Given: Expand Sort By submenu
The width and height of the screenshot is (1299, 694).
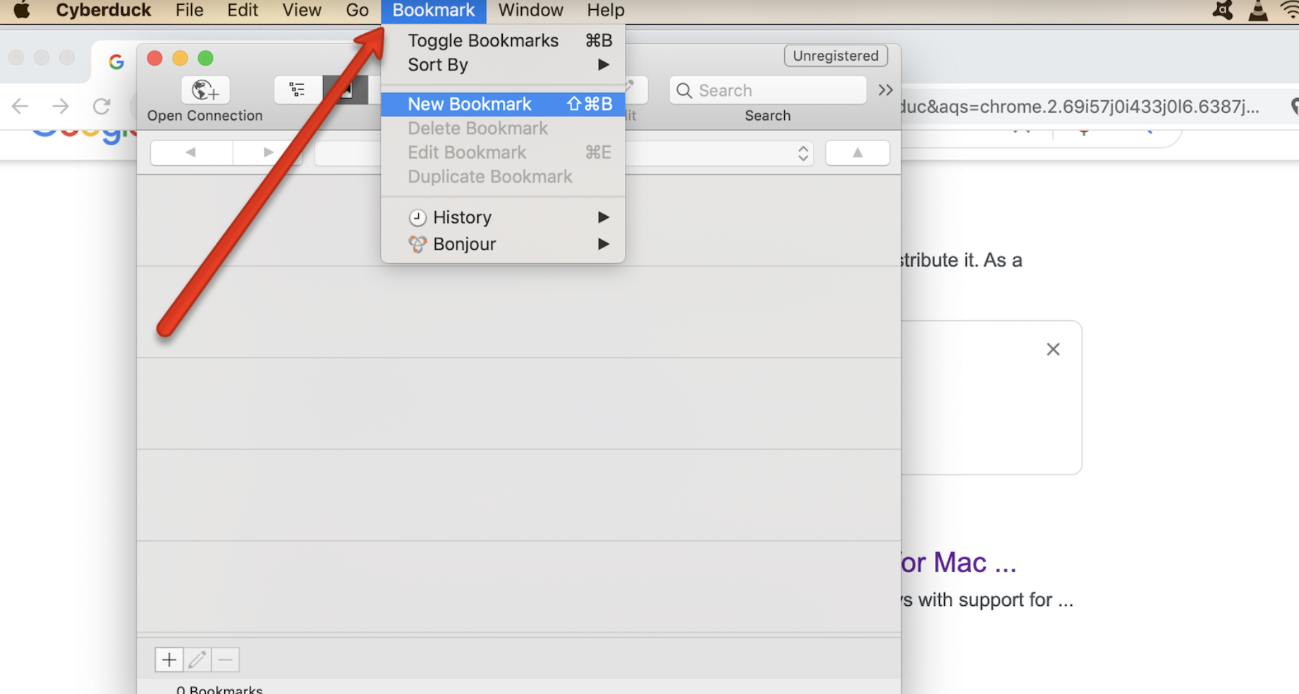Looking at the screenshot, I should pyautogui.click(x=503, y=65).
